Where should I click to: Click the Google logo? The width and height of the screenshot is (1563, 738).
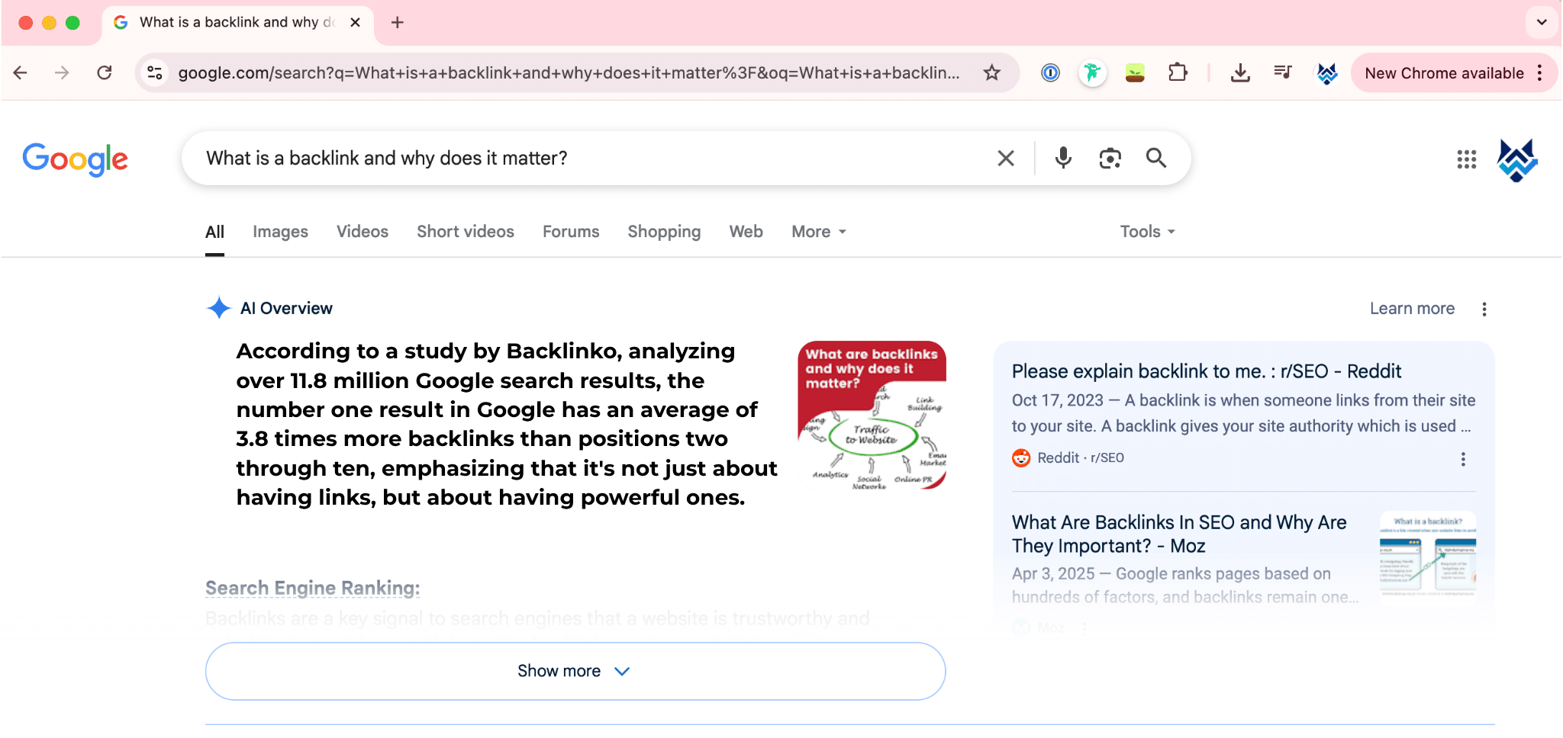point(75,159)
